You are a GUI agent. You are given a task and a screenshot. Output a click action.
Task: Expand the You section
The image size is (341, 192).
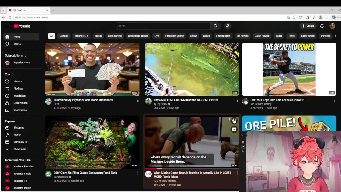(x=9, y=74)
